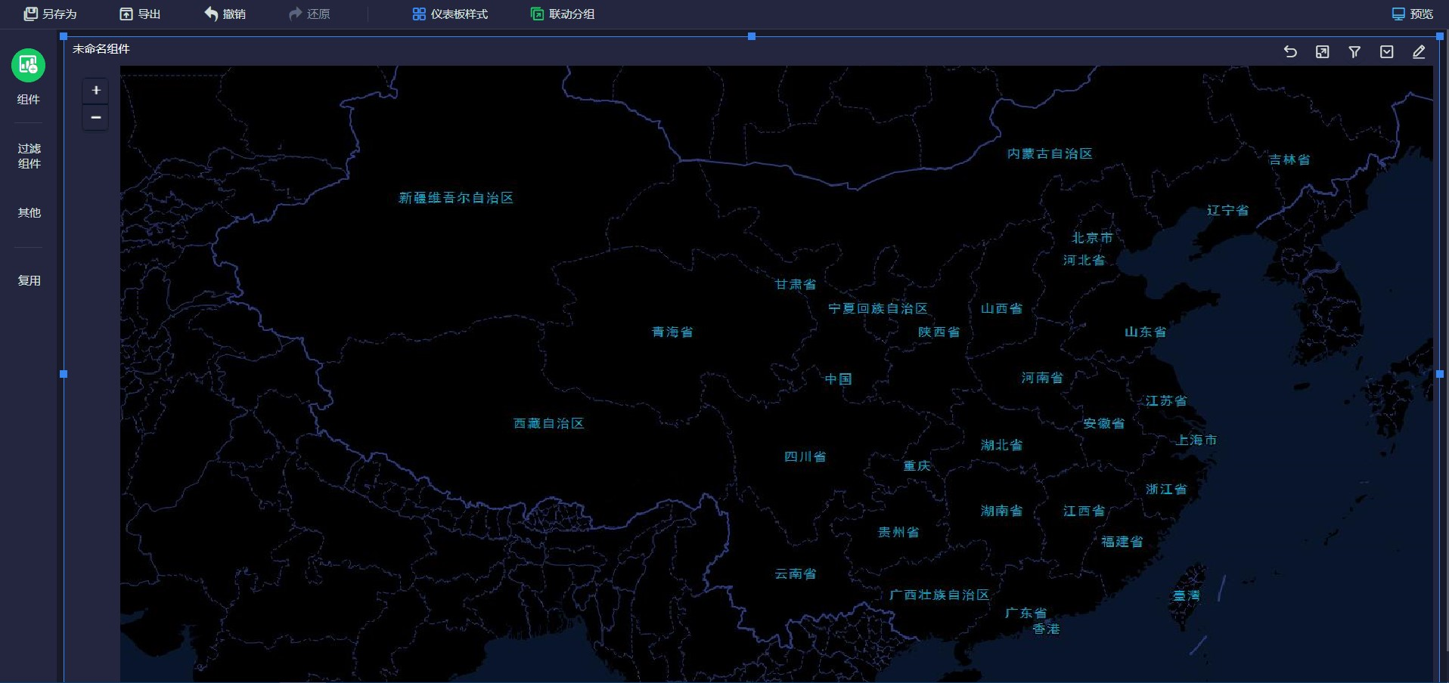Screen dimensions: 1449x683
Task: Open the component dropdown menu icon
Action: (1386, 51)
